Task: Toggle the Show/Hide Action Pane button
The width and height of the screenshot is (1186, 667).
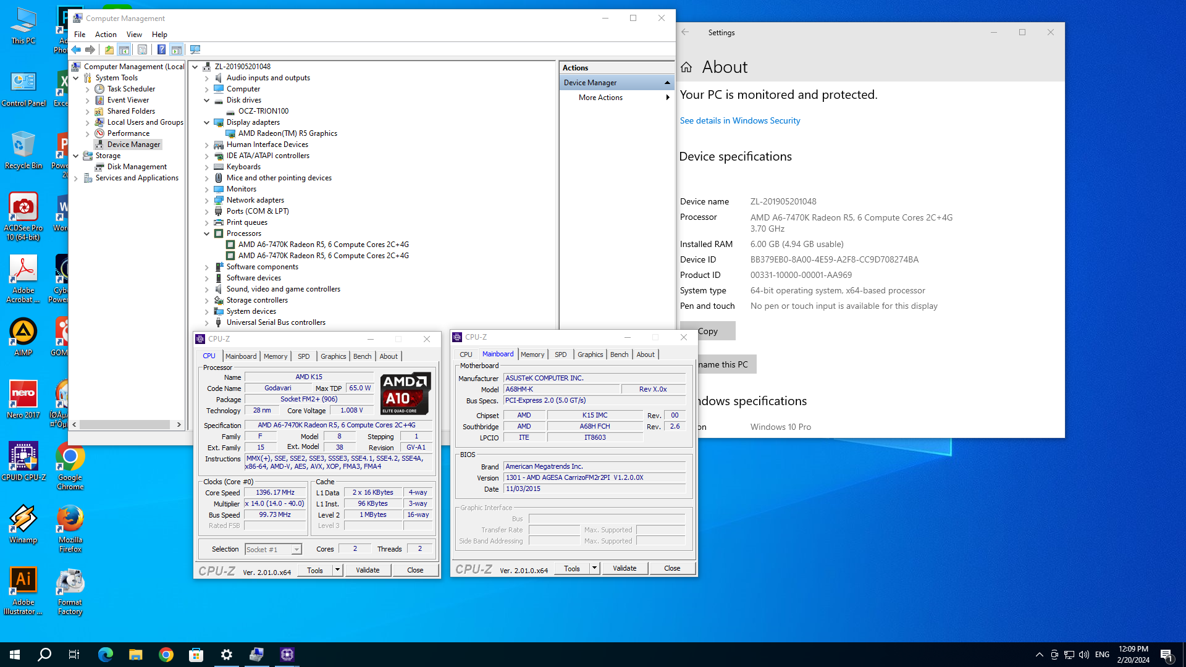Action: coord(176,49)
